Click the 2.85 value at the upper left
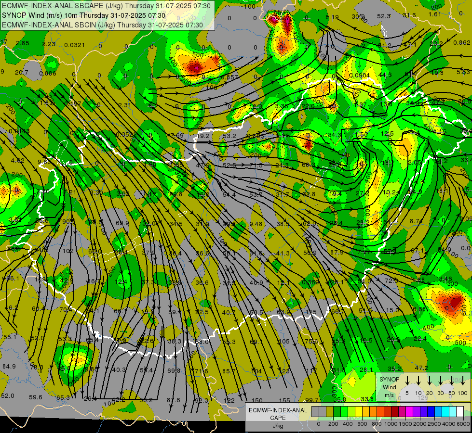The image size is (472, 433). (x=23, y=43)
